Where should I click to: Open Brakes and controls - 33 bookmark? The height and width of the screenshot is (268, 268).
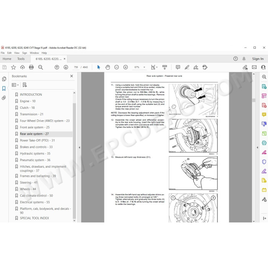coord(36,147)
